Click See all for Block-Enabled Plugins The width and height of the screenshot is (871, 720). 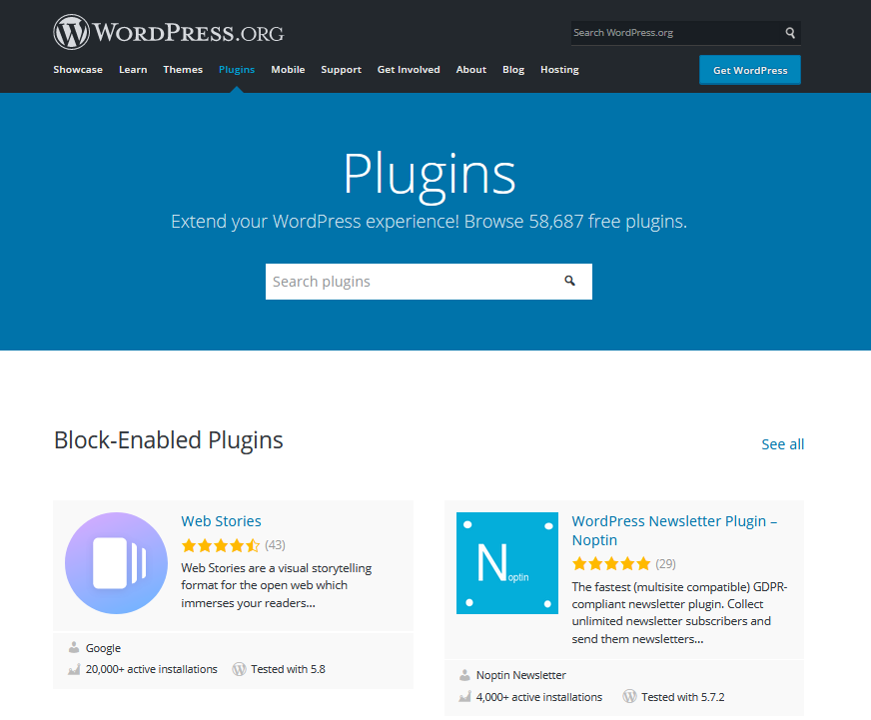(x=783, y=444)
